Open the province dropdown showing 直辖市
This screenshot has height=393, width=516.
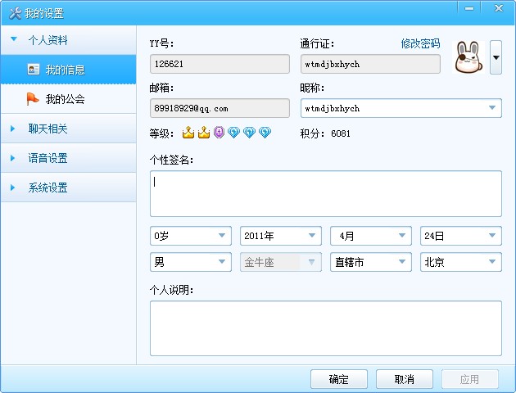371,262
